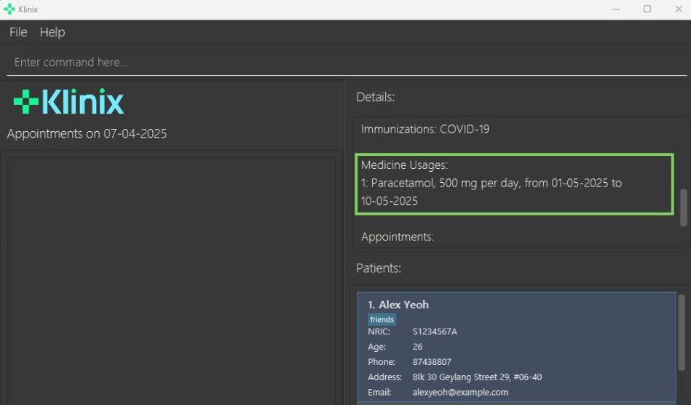
Task: Click the Details panel scrollbar thumb
Action: (683, 208)
